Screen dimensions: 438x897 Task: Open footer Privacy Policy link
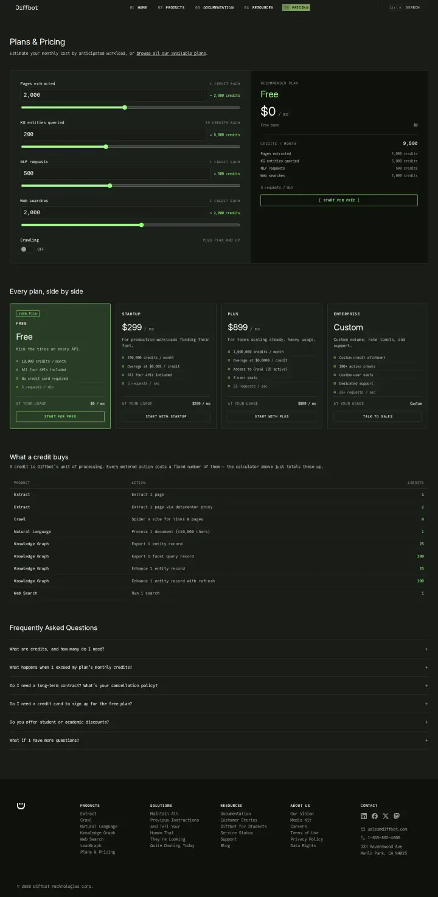click(307, 839)
